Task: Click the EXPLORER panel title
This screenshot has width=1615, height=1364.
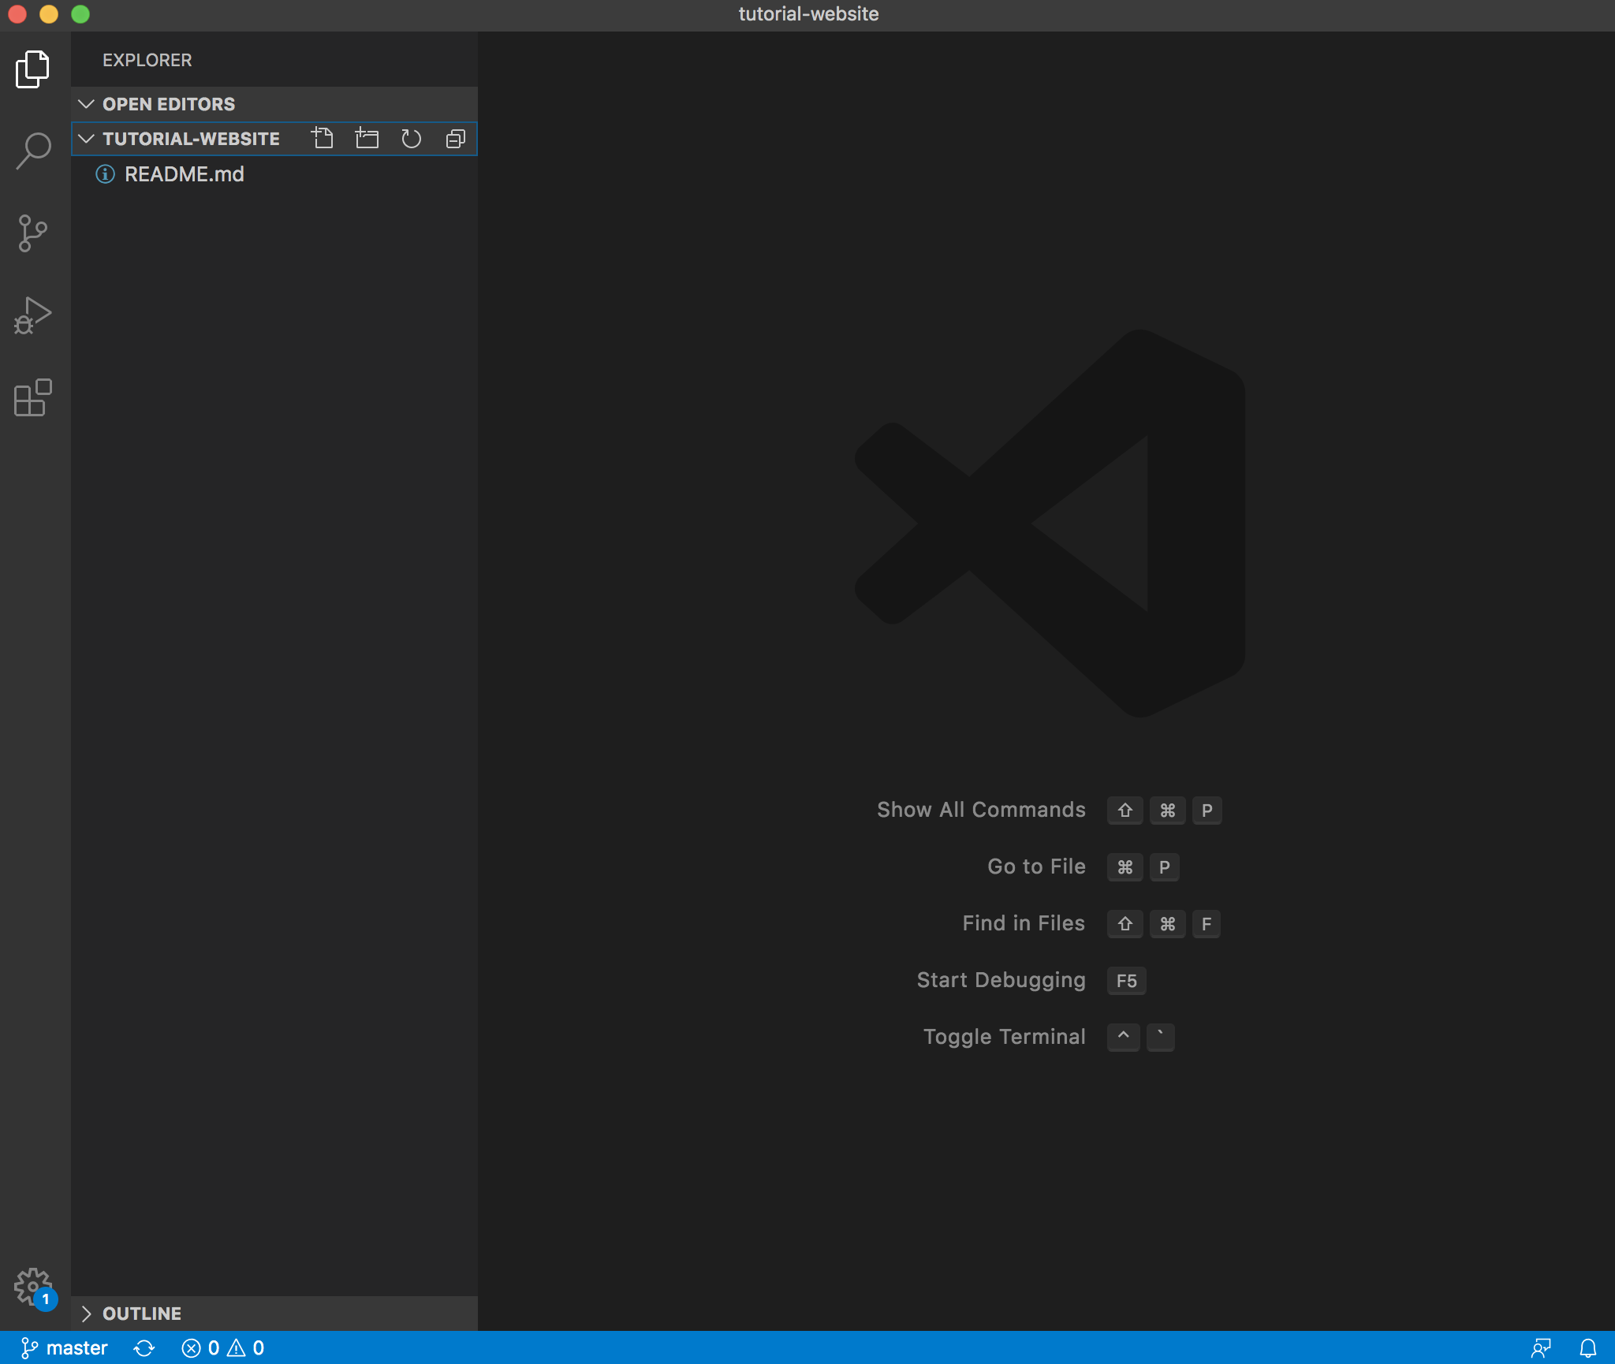Action: (147, 60)
